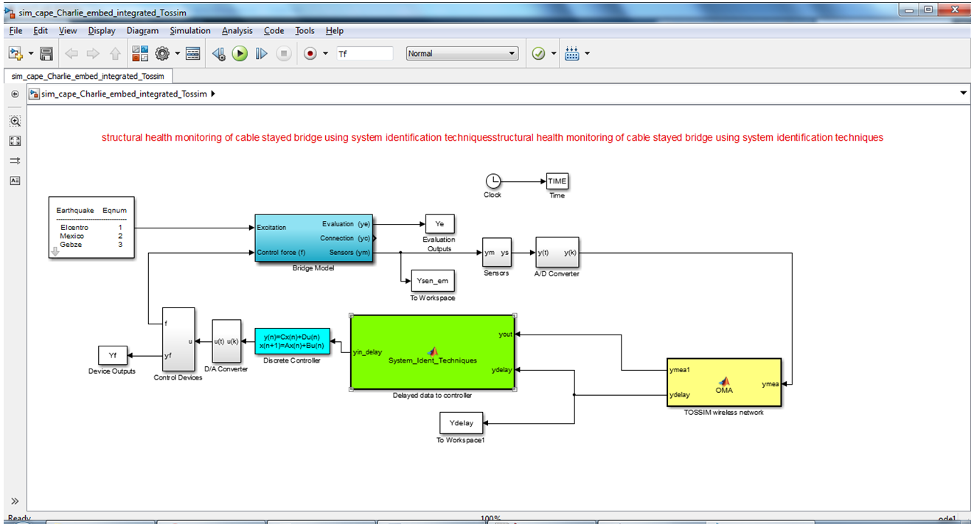Select the green System_Ident_Techniques block
This screenshot has height=524, width=974.
(x=433, y=352)
